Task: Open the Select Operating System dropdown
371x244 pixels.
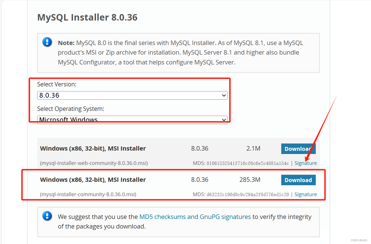Action: [132, 120]
